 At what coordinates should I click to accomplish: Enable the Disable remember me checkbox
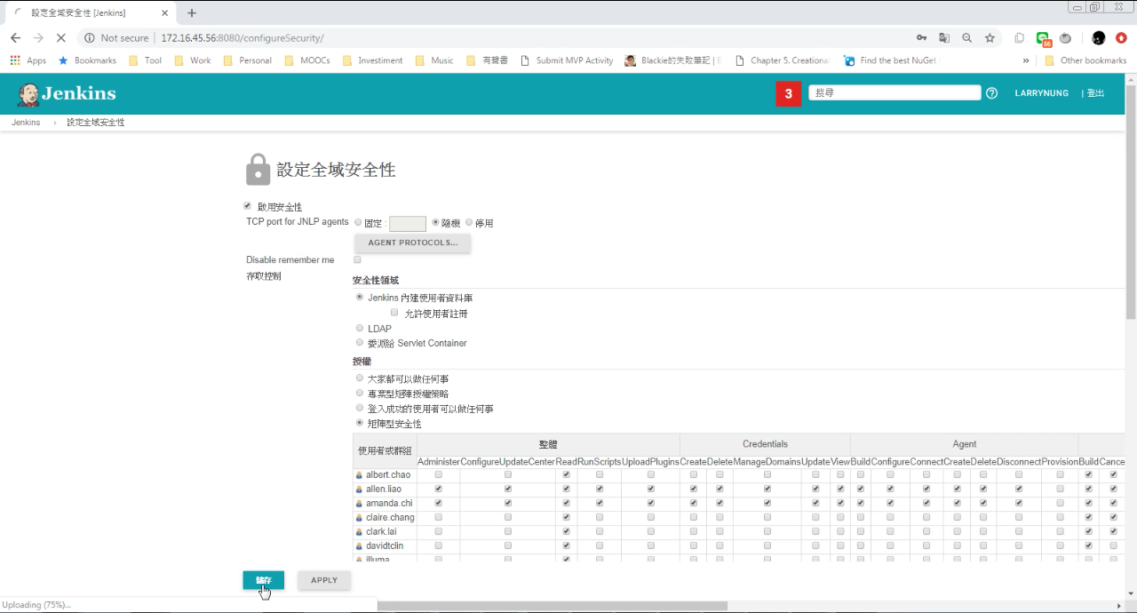(358, 259)
